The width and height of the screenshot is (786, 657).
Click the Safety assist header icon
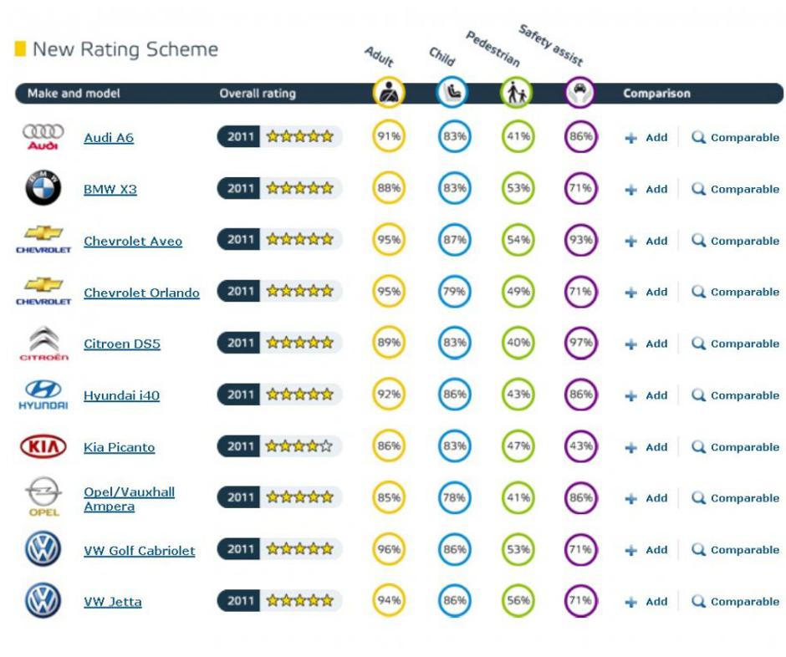(579, 92)
